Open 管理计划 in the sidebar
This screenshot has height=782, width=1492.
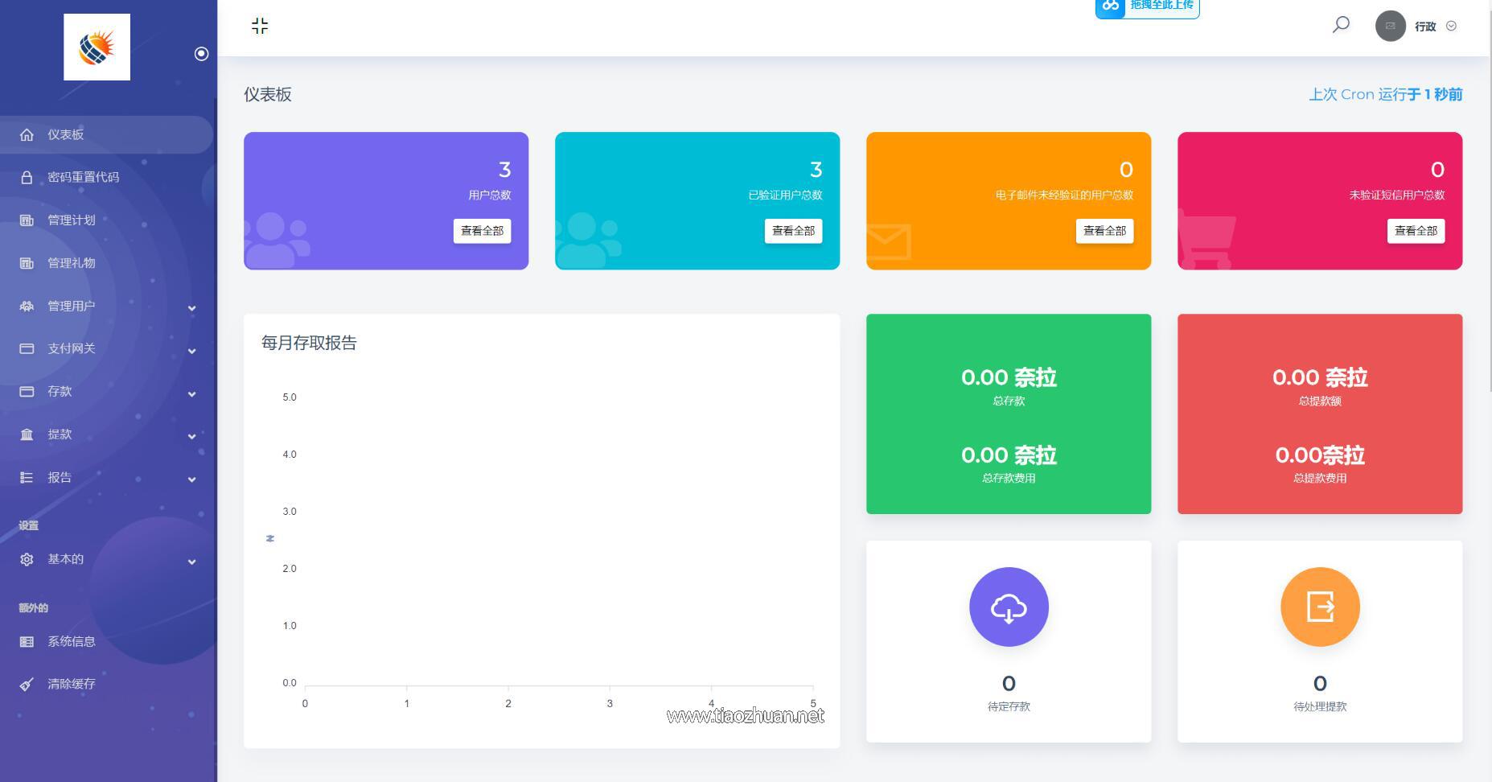[71, 220]
